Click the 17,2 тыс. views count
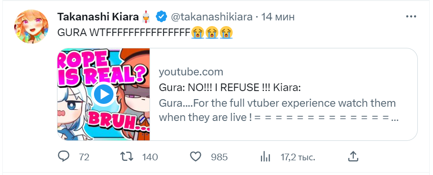 298,157
